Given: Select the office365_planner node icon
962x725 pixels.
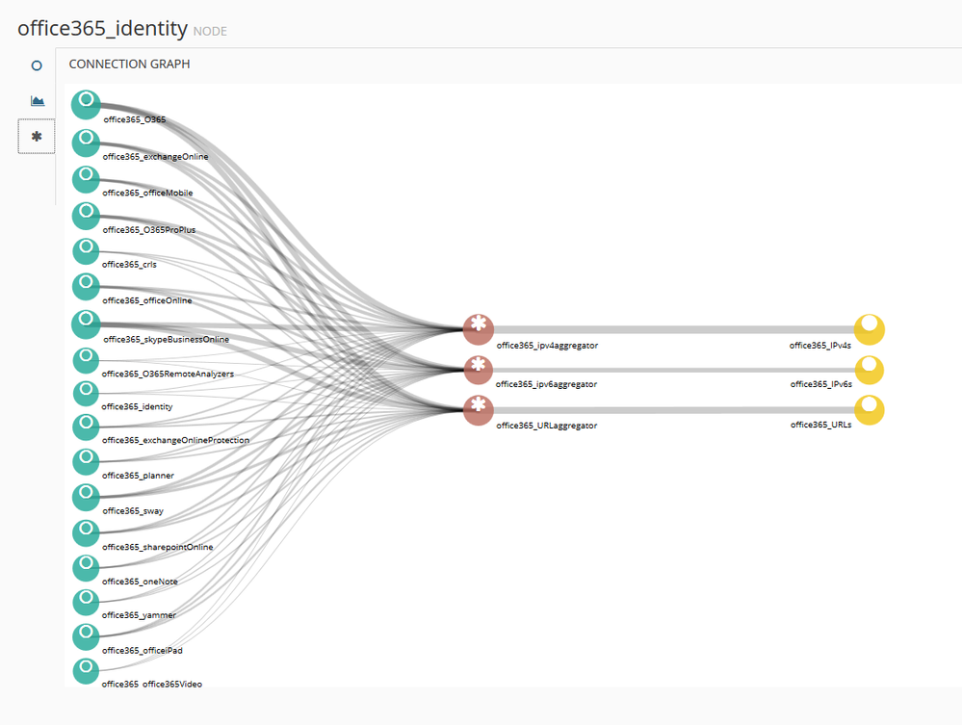Looking at the screenshot, I should coord(86,461).
